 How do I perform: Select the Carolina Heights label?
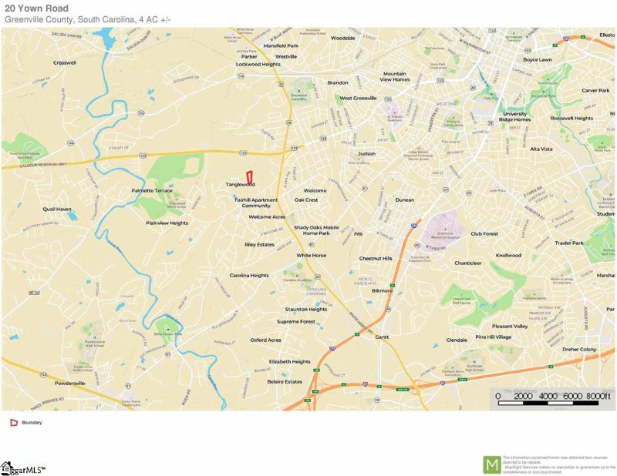click(x=249, y=275)
